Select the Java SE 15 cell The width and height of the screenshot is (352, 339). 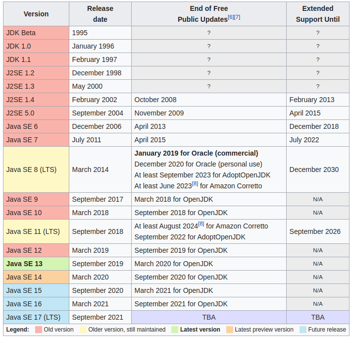[x=36, y=290]
